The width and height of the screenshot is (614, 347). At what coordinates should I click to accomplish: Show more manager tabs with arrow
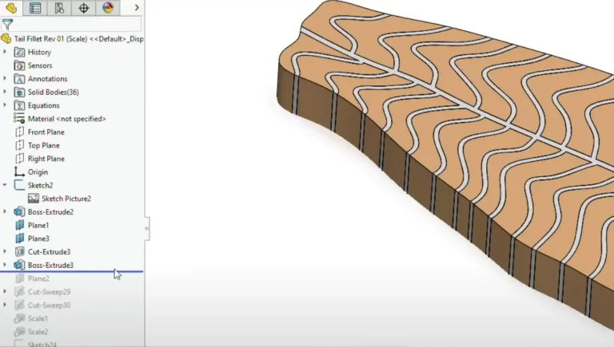(x=136, y=8)
